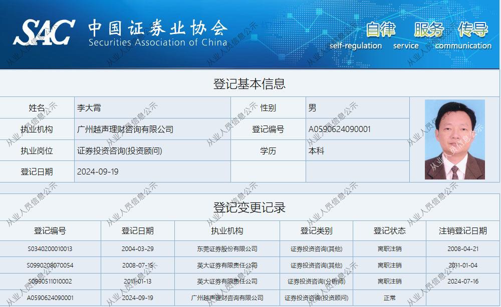501x307 pixels.
Task: Click the 执业机构 column header
Action: click(227, 230)
